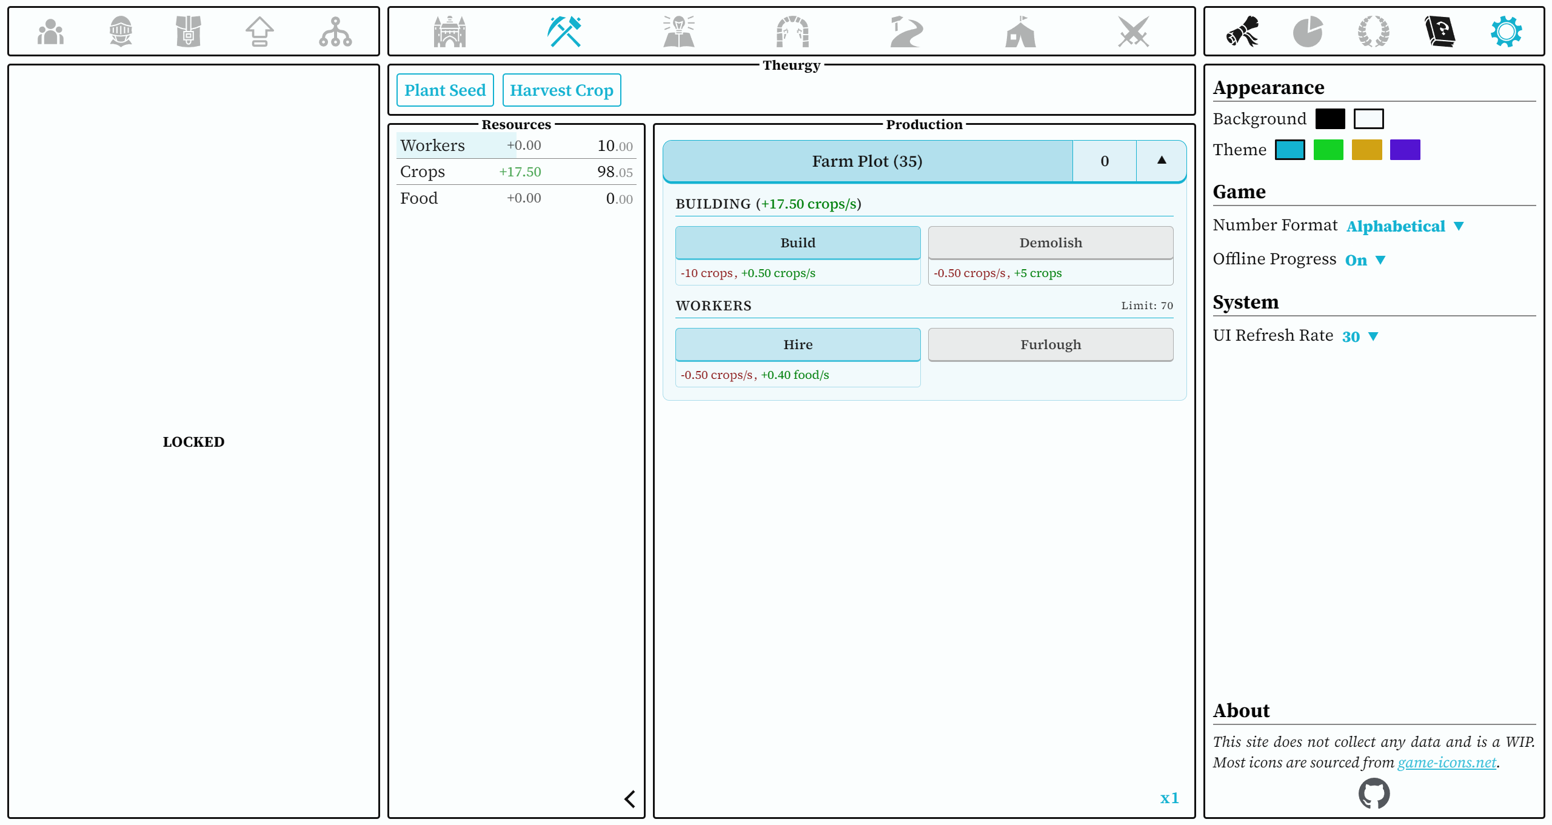The image size is (1552, 825).
Task: Open the crossed swords combat icon
Action: [1133, 32]
